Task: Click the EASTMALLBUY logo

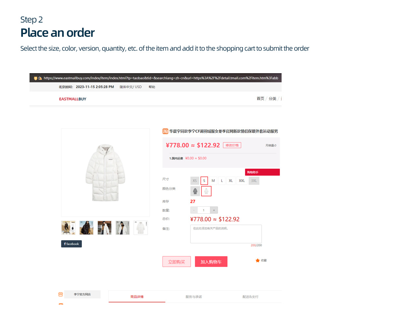Action: [x=73, y=99]
